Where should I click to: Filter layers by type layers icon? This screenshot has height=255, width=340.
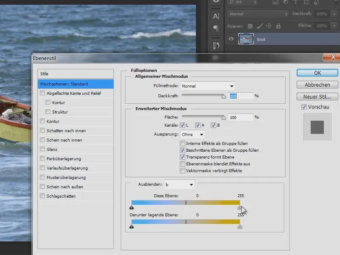(x=296, y=2)
